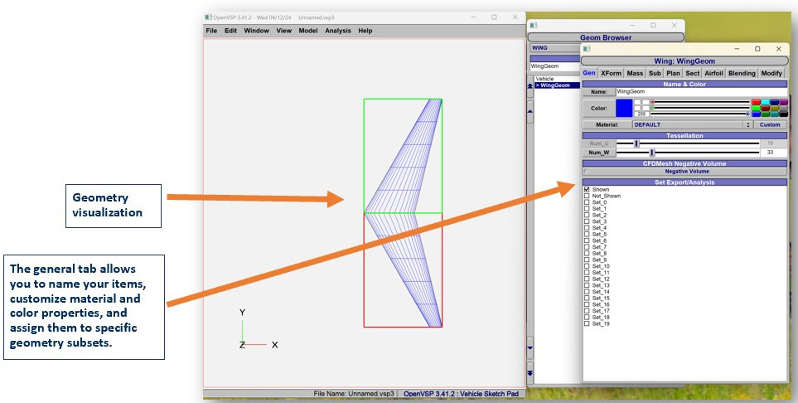The height and width of the screenshot is (403, 798).
Task: Click the move-to-top double arrow in Geom Browser
Action: (530, 85)
